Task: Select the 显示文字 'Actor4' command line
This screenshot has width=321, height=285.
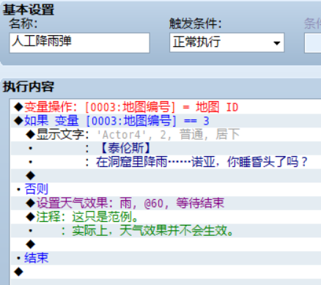Action: (166, 134)
